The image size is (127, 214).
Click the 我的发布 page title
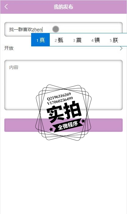(x=64, y=7)
